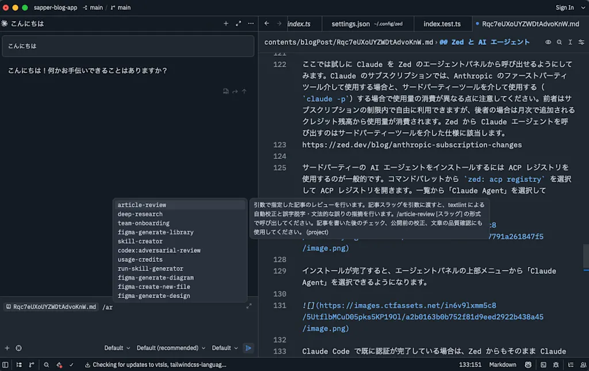589x371 pixels.
Task: Select usage-credits slash command
Action: (x=180, y=260)
